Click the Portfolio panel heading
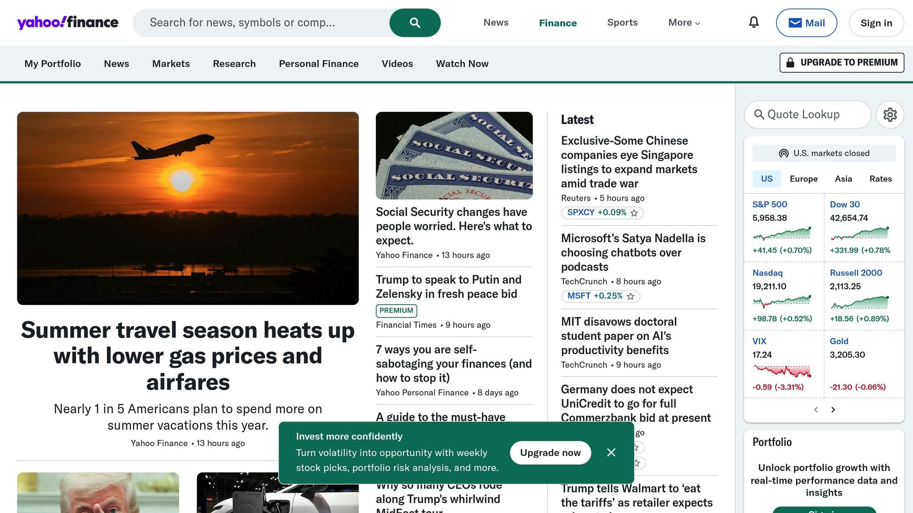The width and height of the screenshot is (913, 513). (x=772, y=442)
